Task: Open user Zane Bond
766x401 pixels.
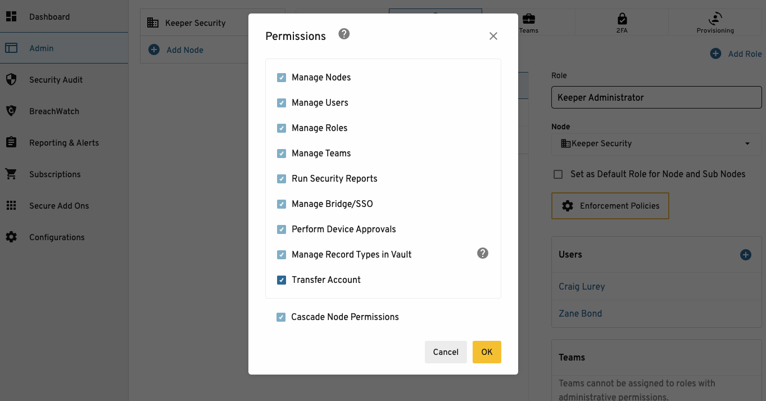Action: pyautogui.click(x=580, y=314)
